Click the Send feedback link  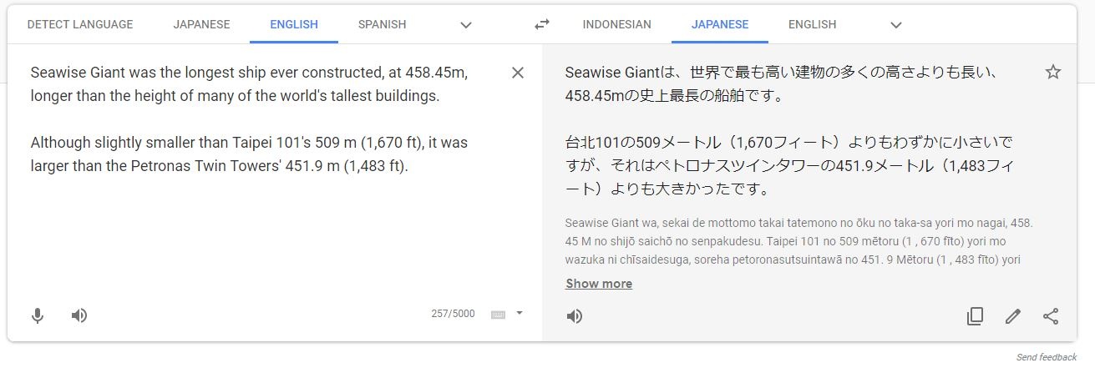coord(1046,357)
